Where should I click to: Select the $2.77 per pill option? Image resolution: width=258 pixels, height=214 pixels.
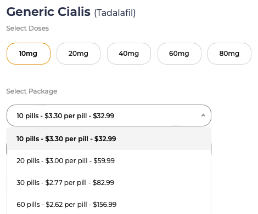[x=109, y=183]
